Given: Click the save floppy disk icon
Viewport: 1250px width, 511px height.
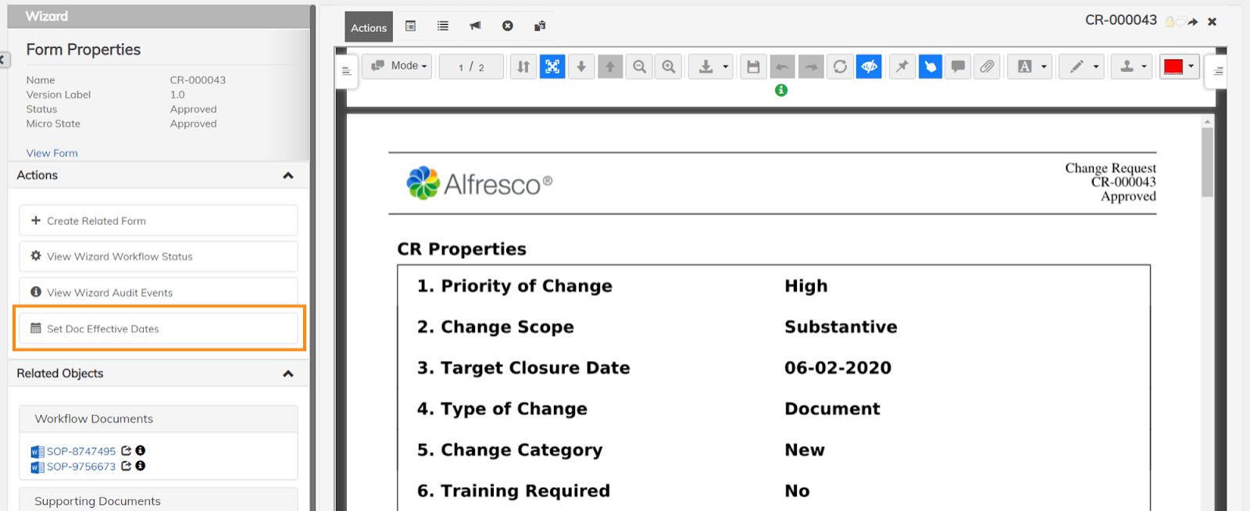Looking at the screenshot, I should pos(753,67).
